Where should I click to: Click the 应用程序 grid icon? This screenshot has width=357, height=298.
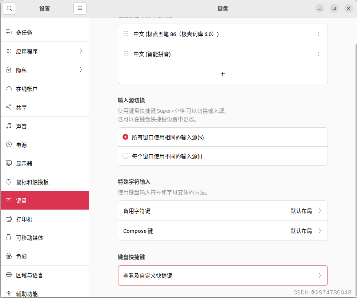[x=9, y=51]
